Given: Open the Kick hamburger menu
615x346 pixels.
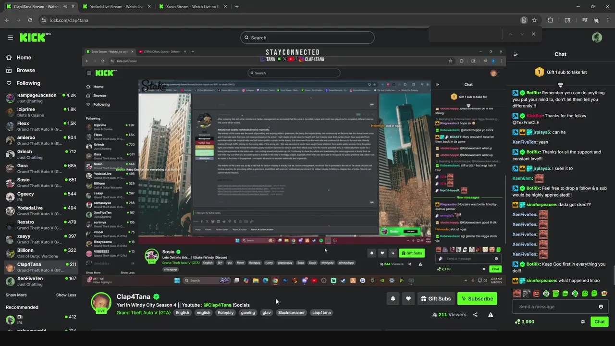Looking at the screenshot, I should coord(10,37).
